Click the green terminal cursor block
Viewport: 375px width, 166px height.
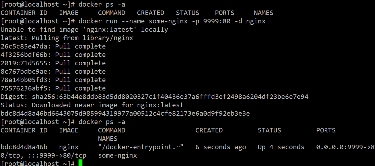pyautogui.click(x=80, y=163)
